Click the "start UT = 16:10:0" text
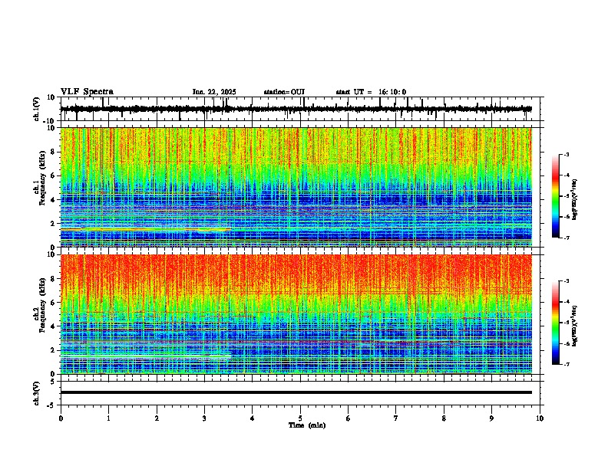Image resolution: width=608 pixels, height=469 pixels. pos(371,92)
